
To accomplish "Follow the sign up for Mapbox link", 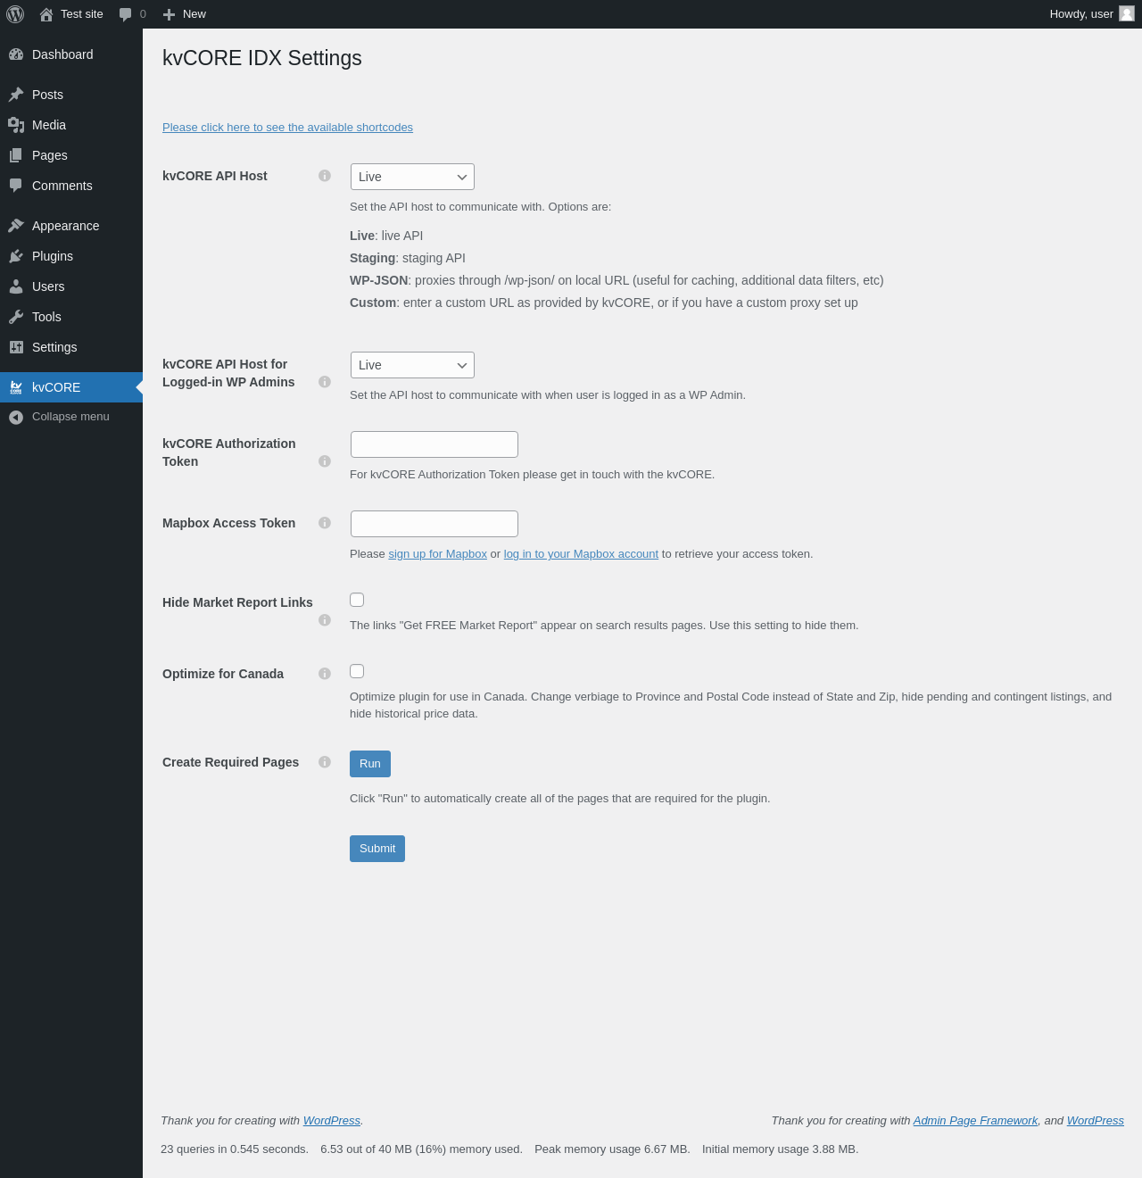I will click(437, 554).
